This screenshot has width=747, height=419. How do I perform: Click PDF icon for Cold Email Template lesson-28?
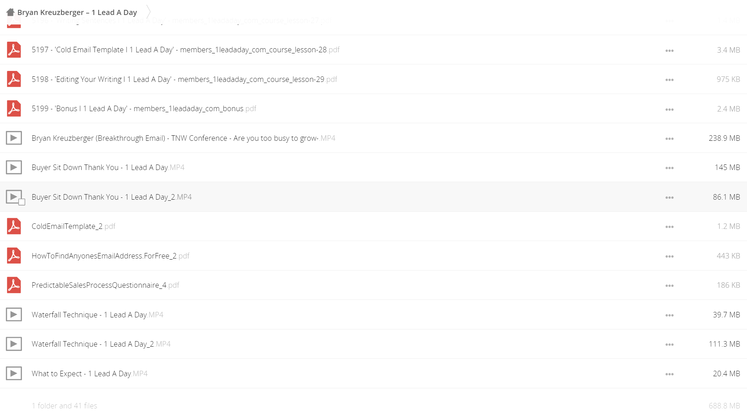(x=14, y=50)
